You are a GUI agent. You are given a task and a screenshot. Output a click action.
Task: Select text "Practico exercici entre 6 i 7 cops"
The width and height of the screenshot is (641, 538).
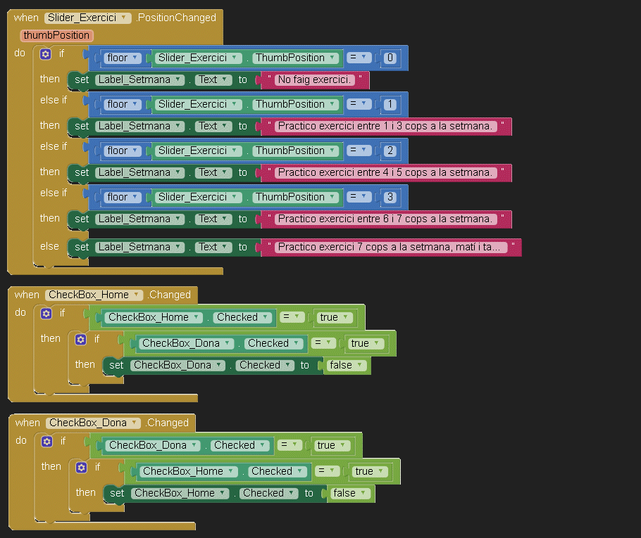click(x=385, y=219)
